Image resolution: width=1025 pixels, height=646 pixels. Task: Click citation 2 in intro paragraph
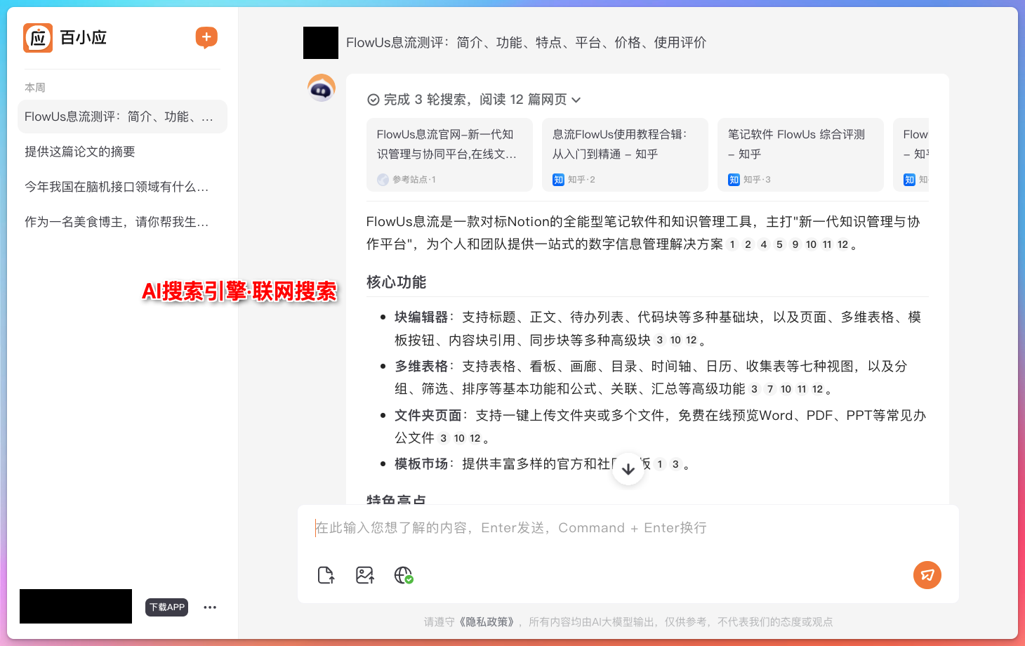748,244
